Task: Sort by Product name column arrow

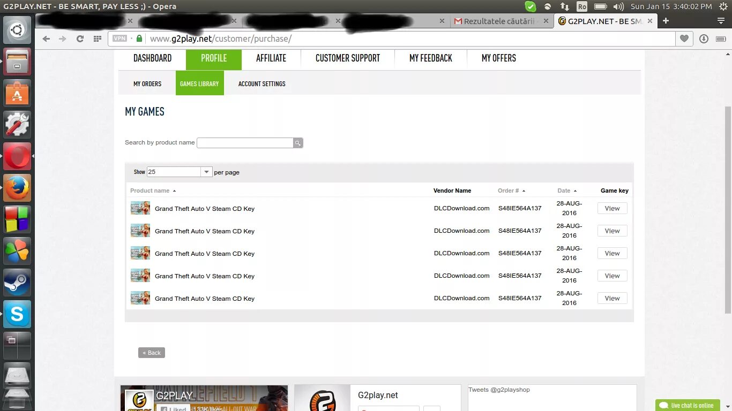Action: click(174, 191)
